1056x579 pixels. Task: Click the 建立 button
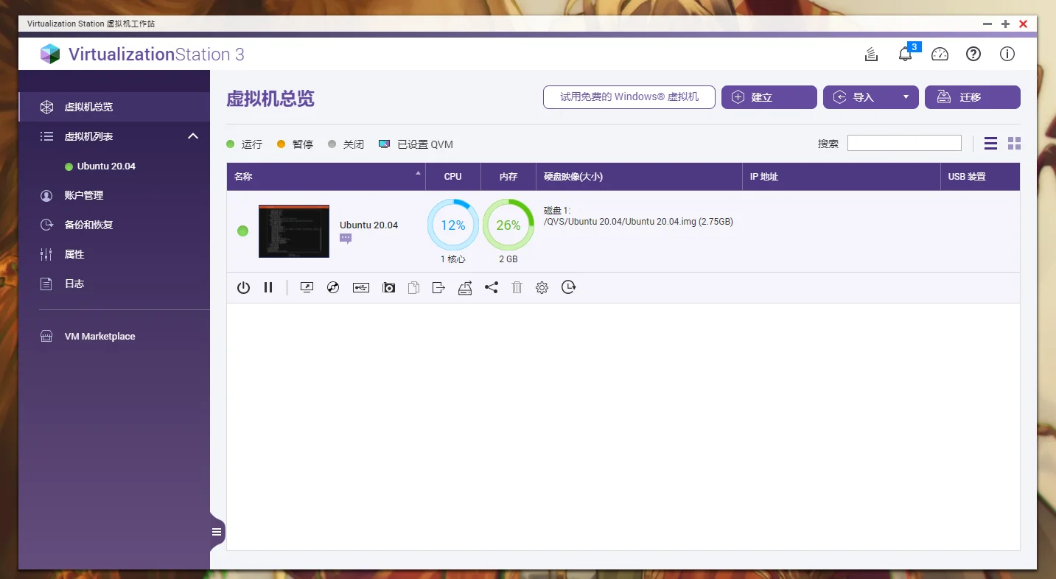[769, 97]
